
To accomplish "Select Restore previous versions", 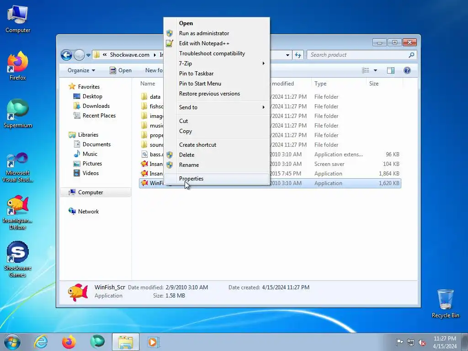I will click(x=217, y=93).
